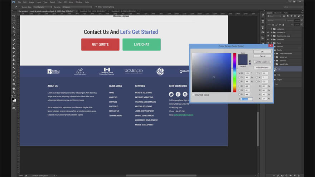Select the L lightness radio button
315x177 pixels.
(x=257, y=73)
